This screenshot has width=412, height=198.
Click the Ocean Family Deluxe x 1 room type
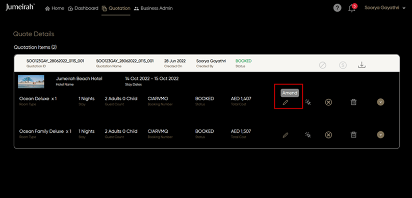(45, 131)
